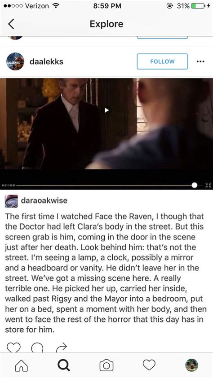Tap the daalekks profile avatar
Screen dimensions: 213x378
pyautogui.click(x=15, y=61)
